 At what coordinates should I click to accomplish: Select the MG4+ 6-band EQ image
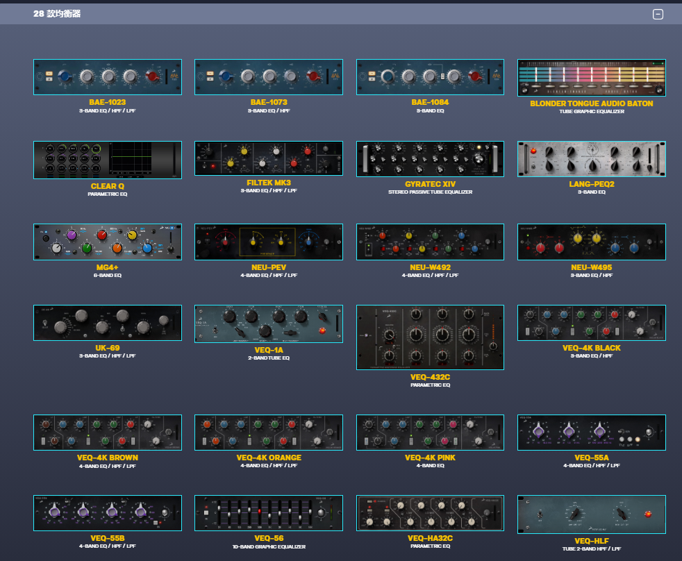[107, 242]
